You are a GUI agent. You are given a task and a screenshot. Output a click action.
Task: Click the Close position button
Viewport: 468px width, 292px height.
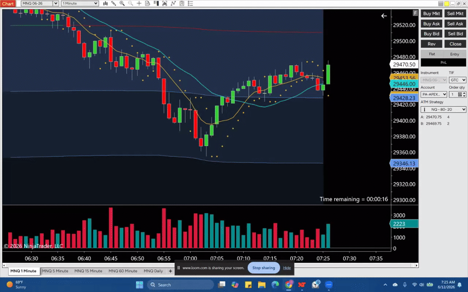[455, 44]
